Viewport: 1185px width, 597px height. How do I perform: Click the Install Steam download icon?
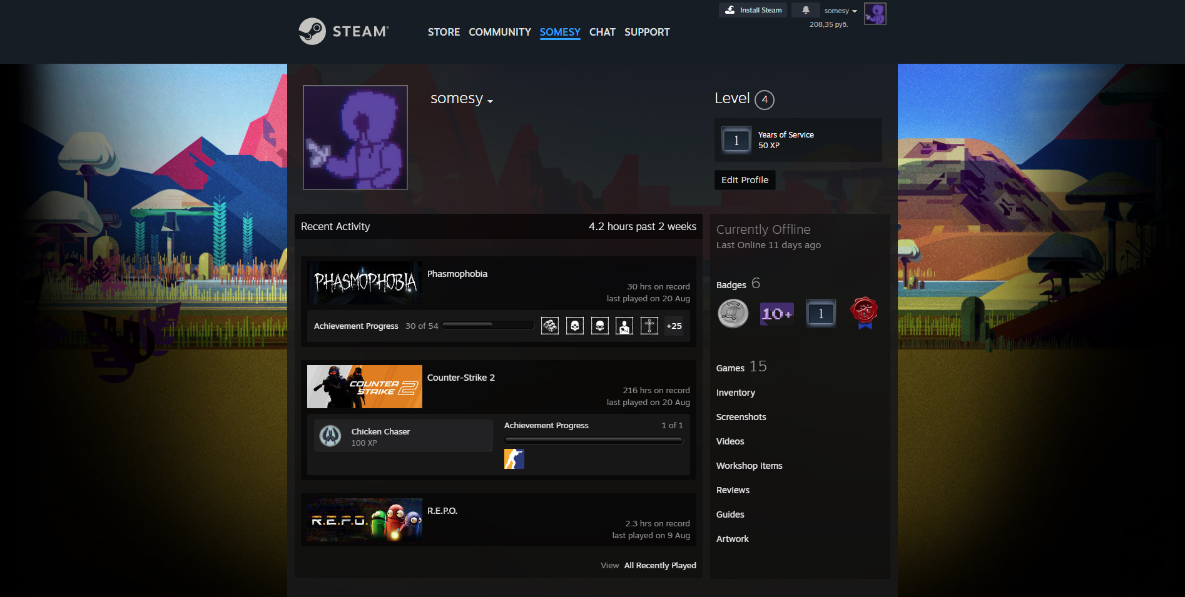(730, 10)
